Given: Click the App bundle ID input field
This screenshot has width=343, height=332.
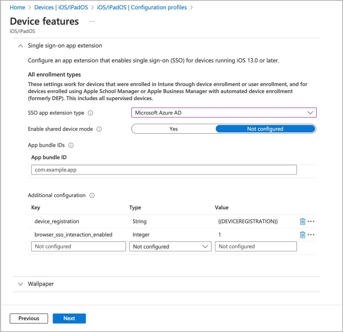Looking at the screenshot, I should point(164,170).
